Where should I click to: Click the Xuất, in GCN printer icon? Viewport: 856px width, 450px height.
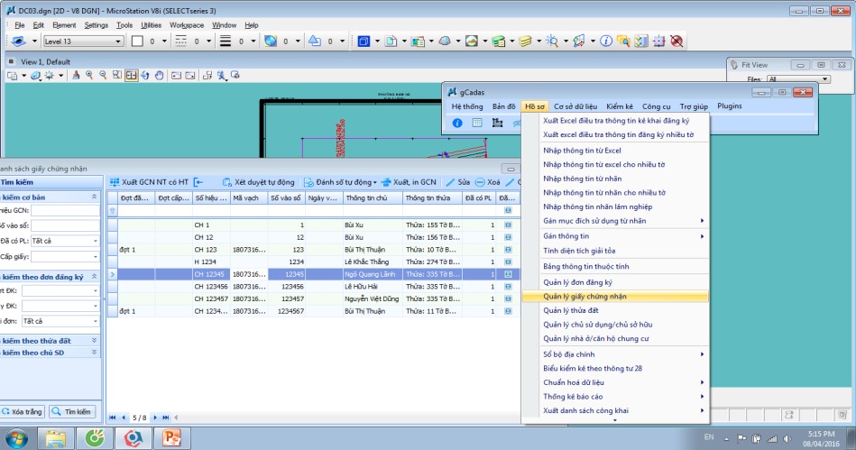point(386,182)
